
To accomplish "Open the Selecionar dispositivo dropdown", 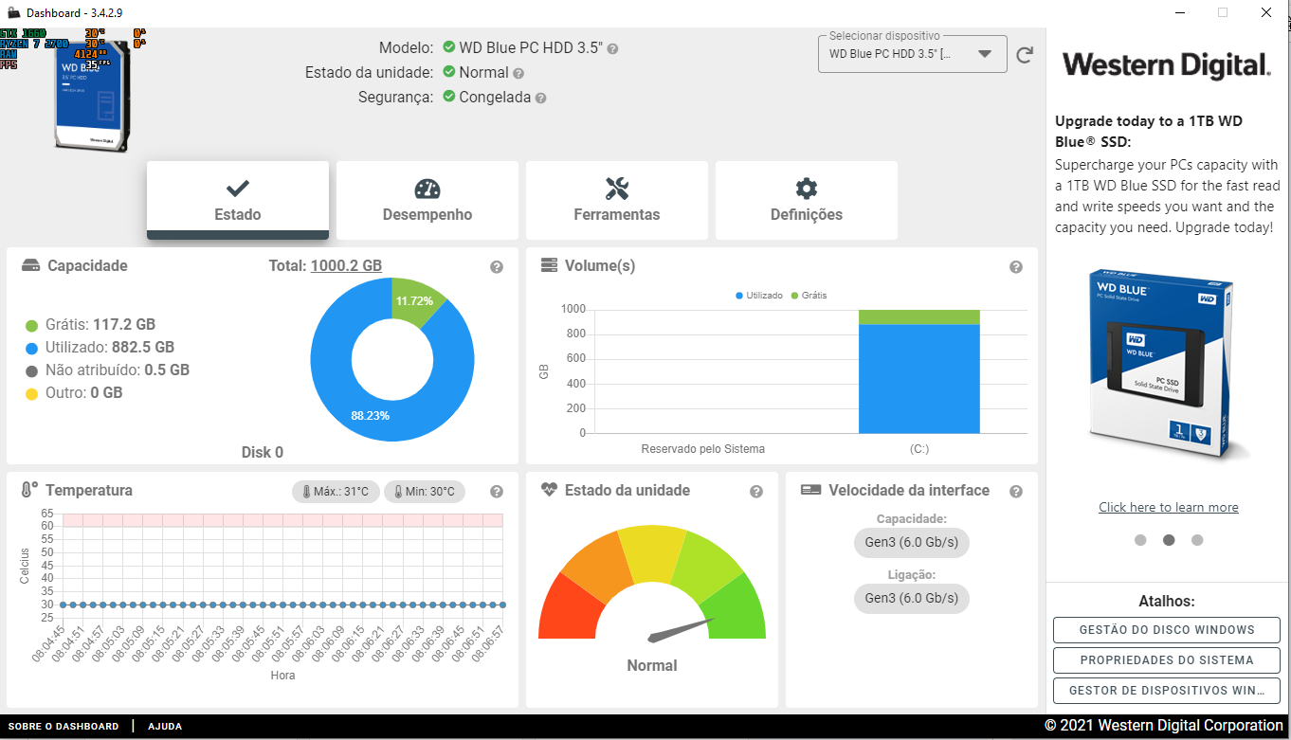I will [912, 54].
